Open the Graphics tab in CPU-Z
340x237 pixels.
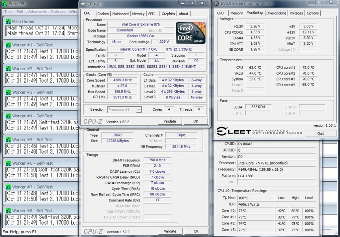(x=168, y=14)
